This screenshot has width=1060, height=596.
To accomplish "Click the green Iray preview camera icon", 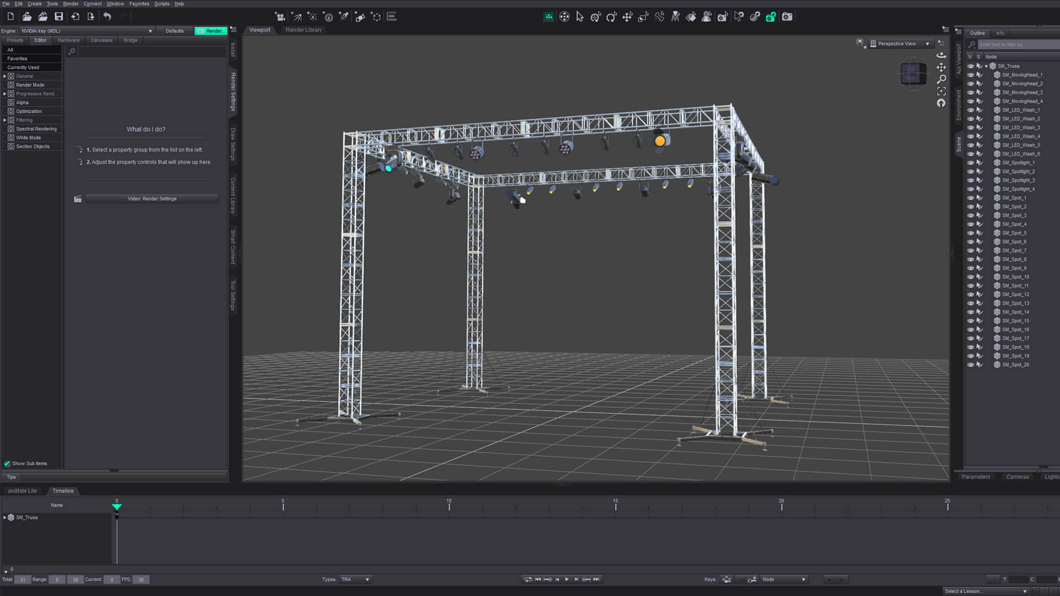I will tap(771, 17).
